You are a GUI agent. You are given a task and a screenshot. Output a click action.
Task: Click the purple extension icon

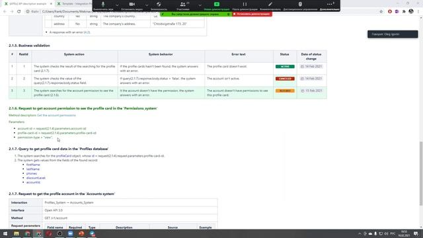(397, 12)
